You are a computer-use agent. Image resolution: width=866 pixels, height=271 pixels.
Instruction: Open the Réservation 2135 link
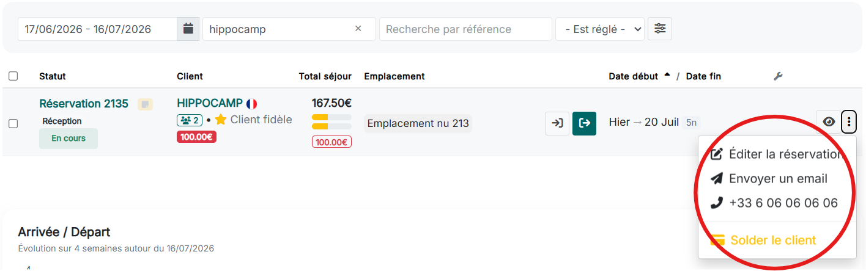pos(84,104)
